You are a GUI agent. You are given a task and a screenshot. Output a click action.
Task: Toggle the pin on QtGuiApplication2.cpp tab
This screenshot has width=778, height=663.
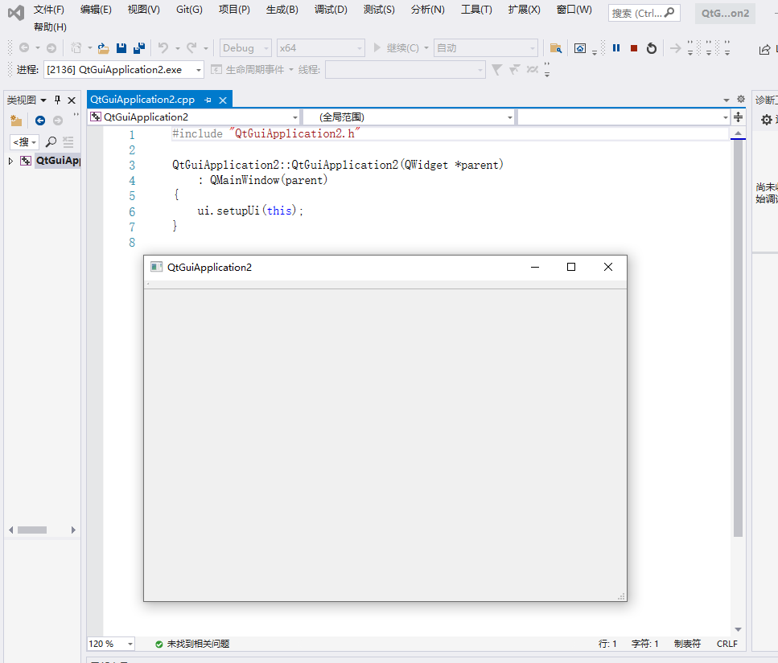coord(208,100)
